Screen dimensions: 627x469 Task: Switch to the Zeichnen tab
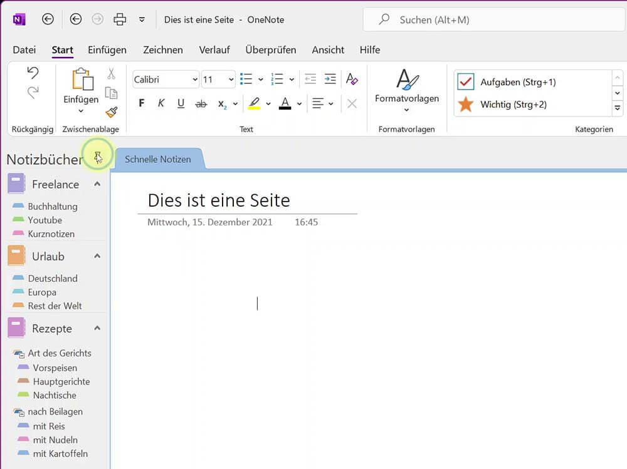(163, 50)
